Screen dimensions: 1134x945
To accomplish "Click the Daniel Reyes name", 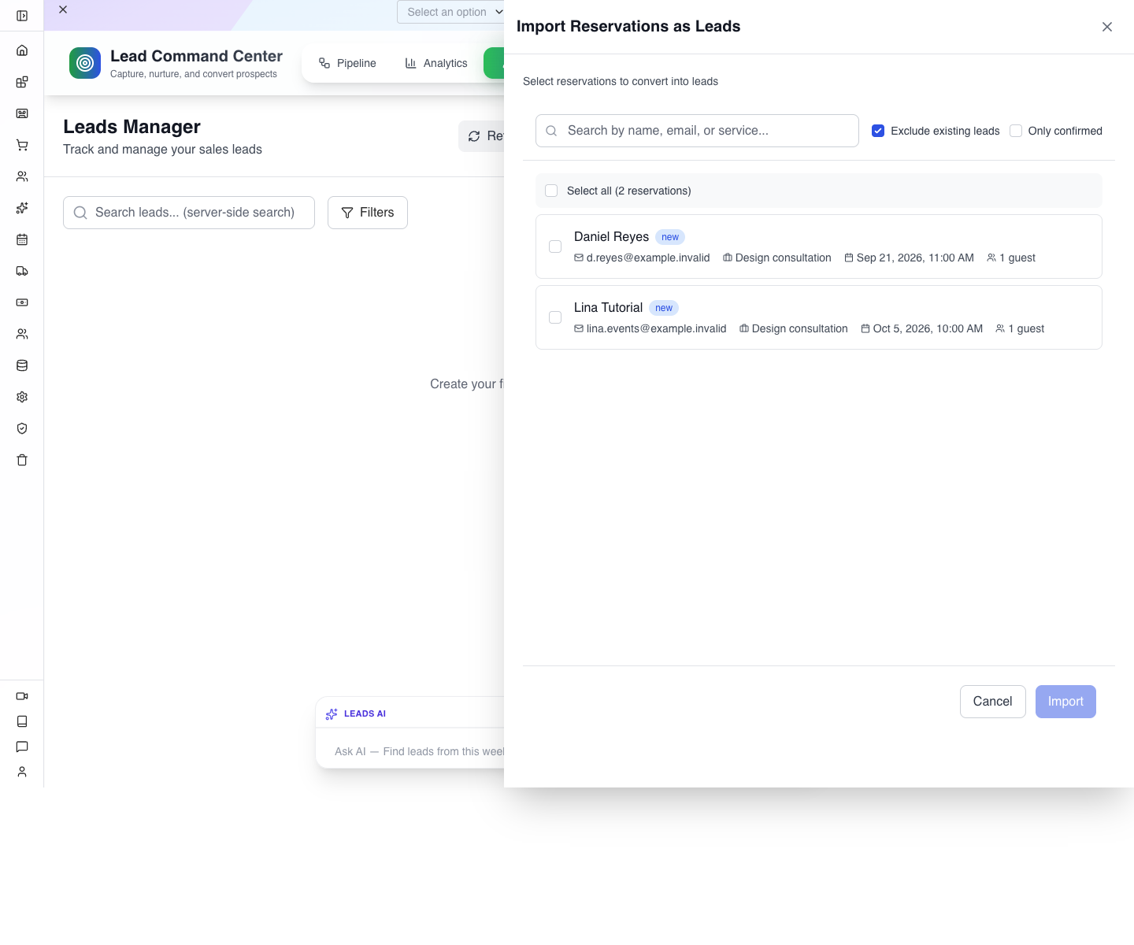I will [x=611, y=237].
